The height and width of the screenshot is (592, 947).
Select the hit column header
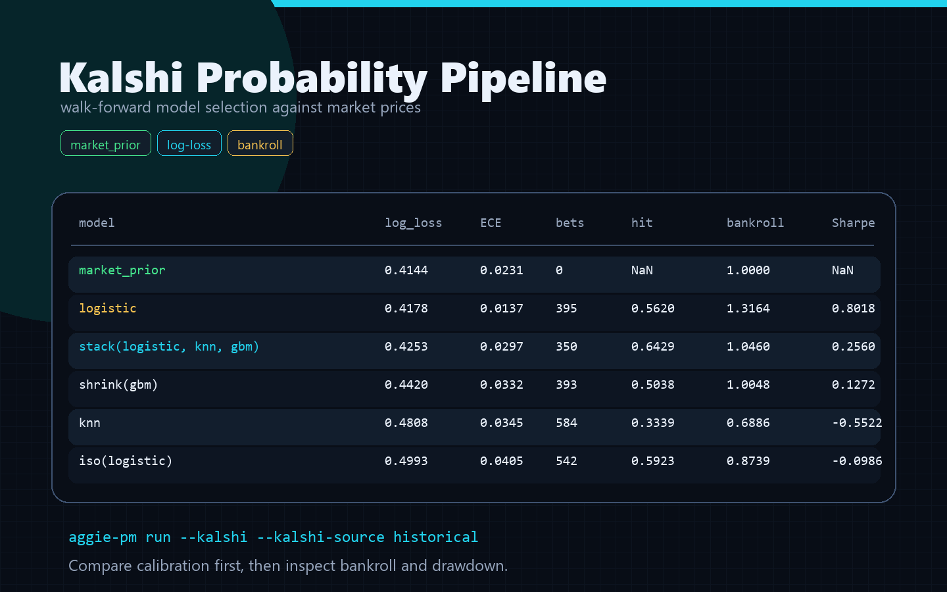[x=642, y=223]
